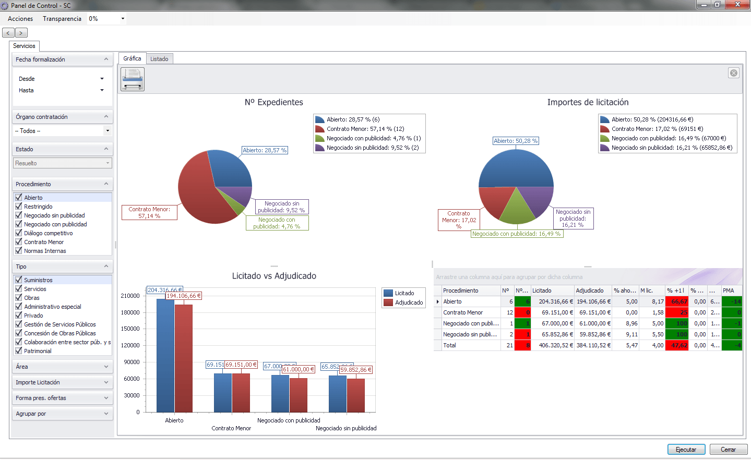Toggle the Privado type checkbox
Viewport: 751px width, 460px height.
[19, 315]
